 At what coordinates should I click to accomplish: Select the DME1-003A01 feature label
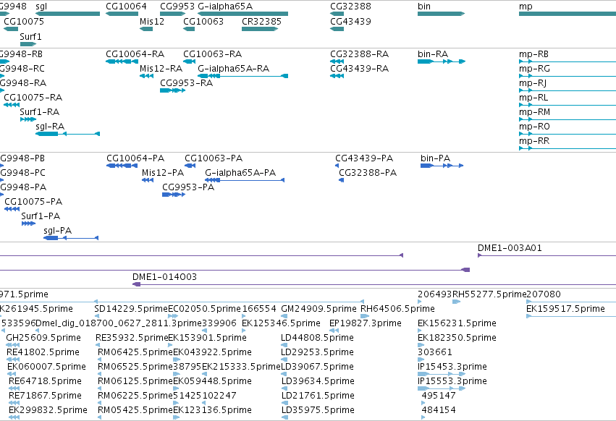coord(510,248)
